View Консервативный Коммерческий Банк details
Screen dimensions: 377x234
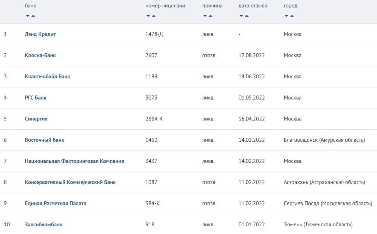point(70,182)
